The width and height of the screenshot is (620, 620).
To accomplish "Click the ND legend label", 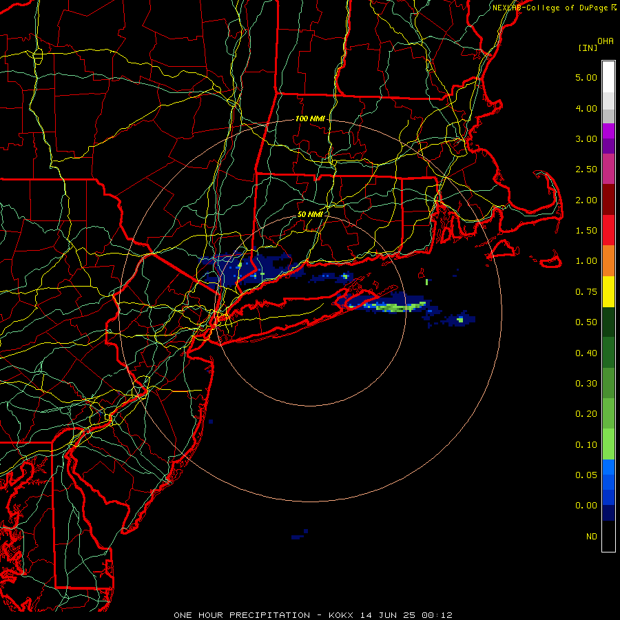I will point(592,537).
